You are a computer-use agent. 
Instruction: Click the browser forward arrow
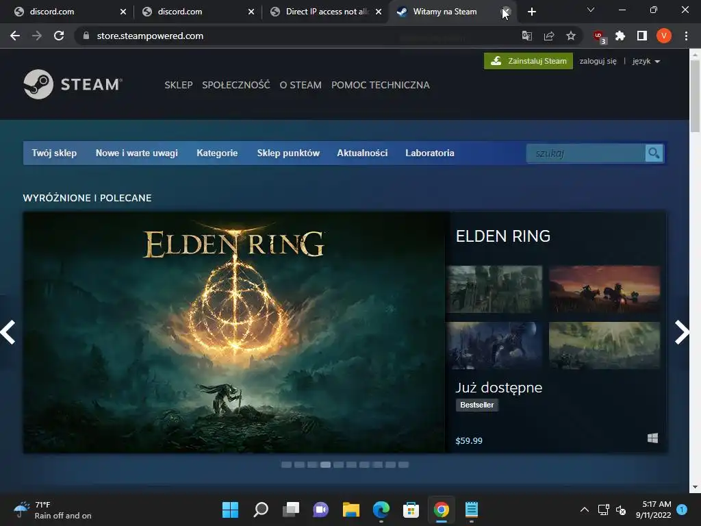pos(37,36)
